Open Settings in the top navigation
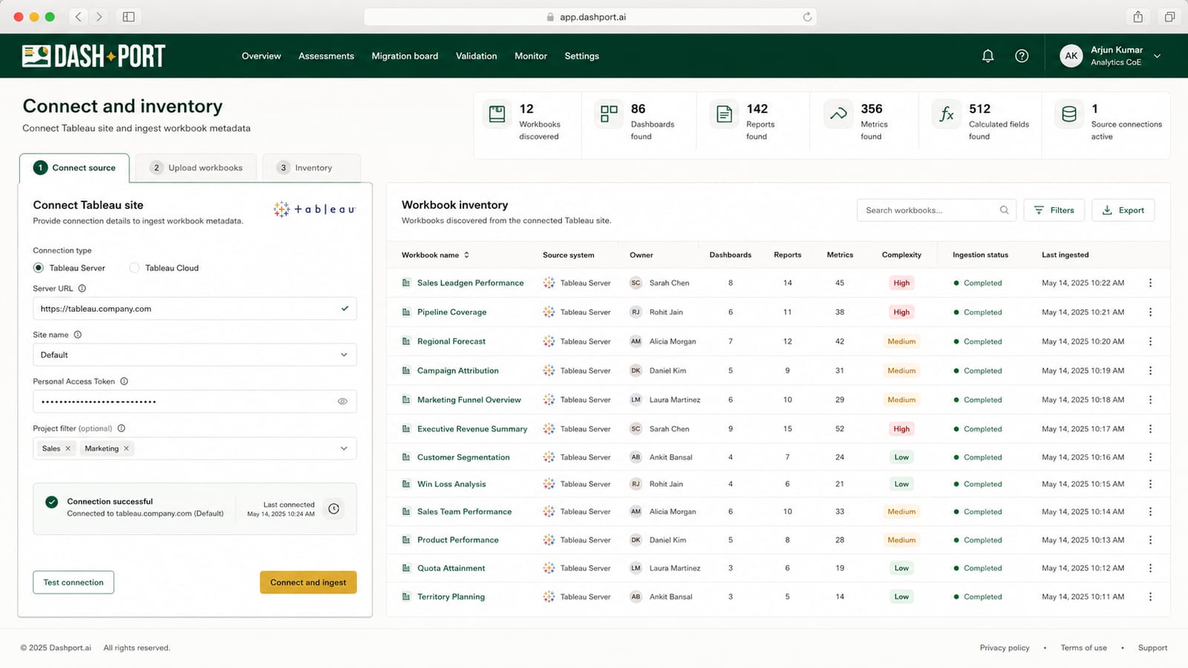Screen dimensions: 1188x668 pyautogui.click(x=581, y=56)
